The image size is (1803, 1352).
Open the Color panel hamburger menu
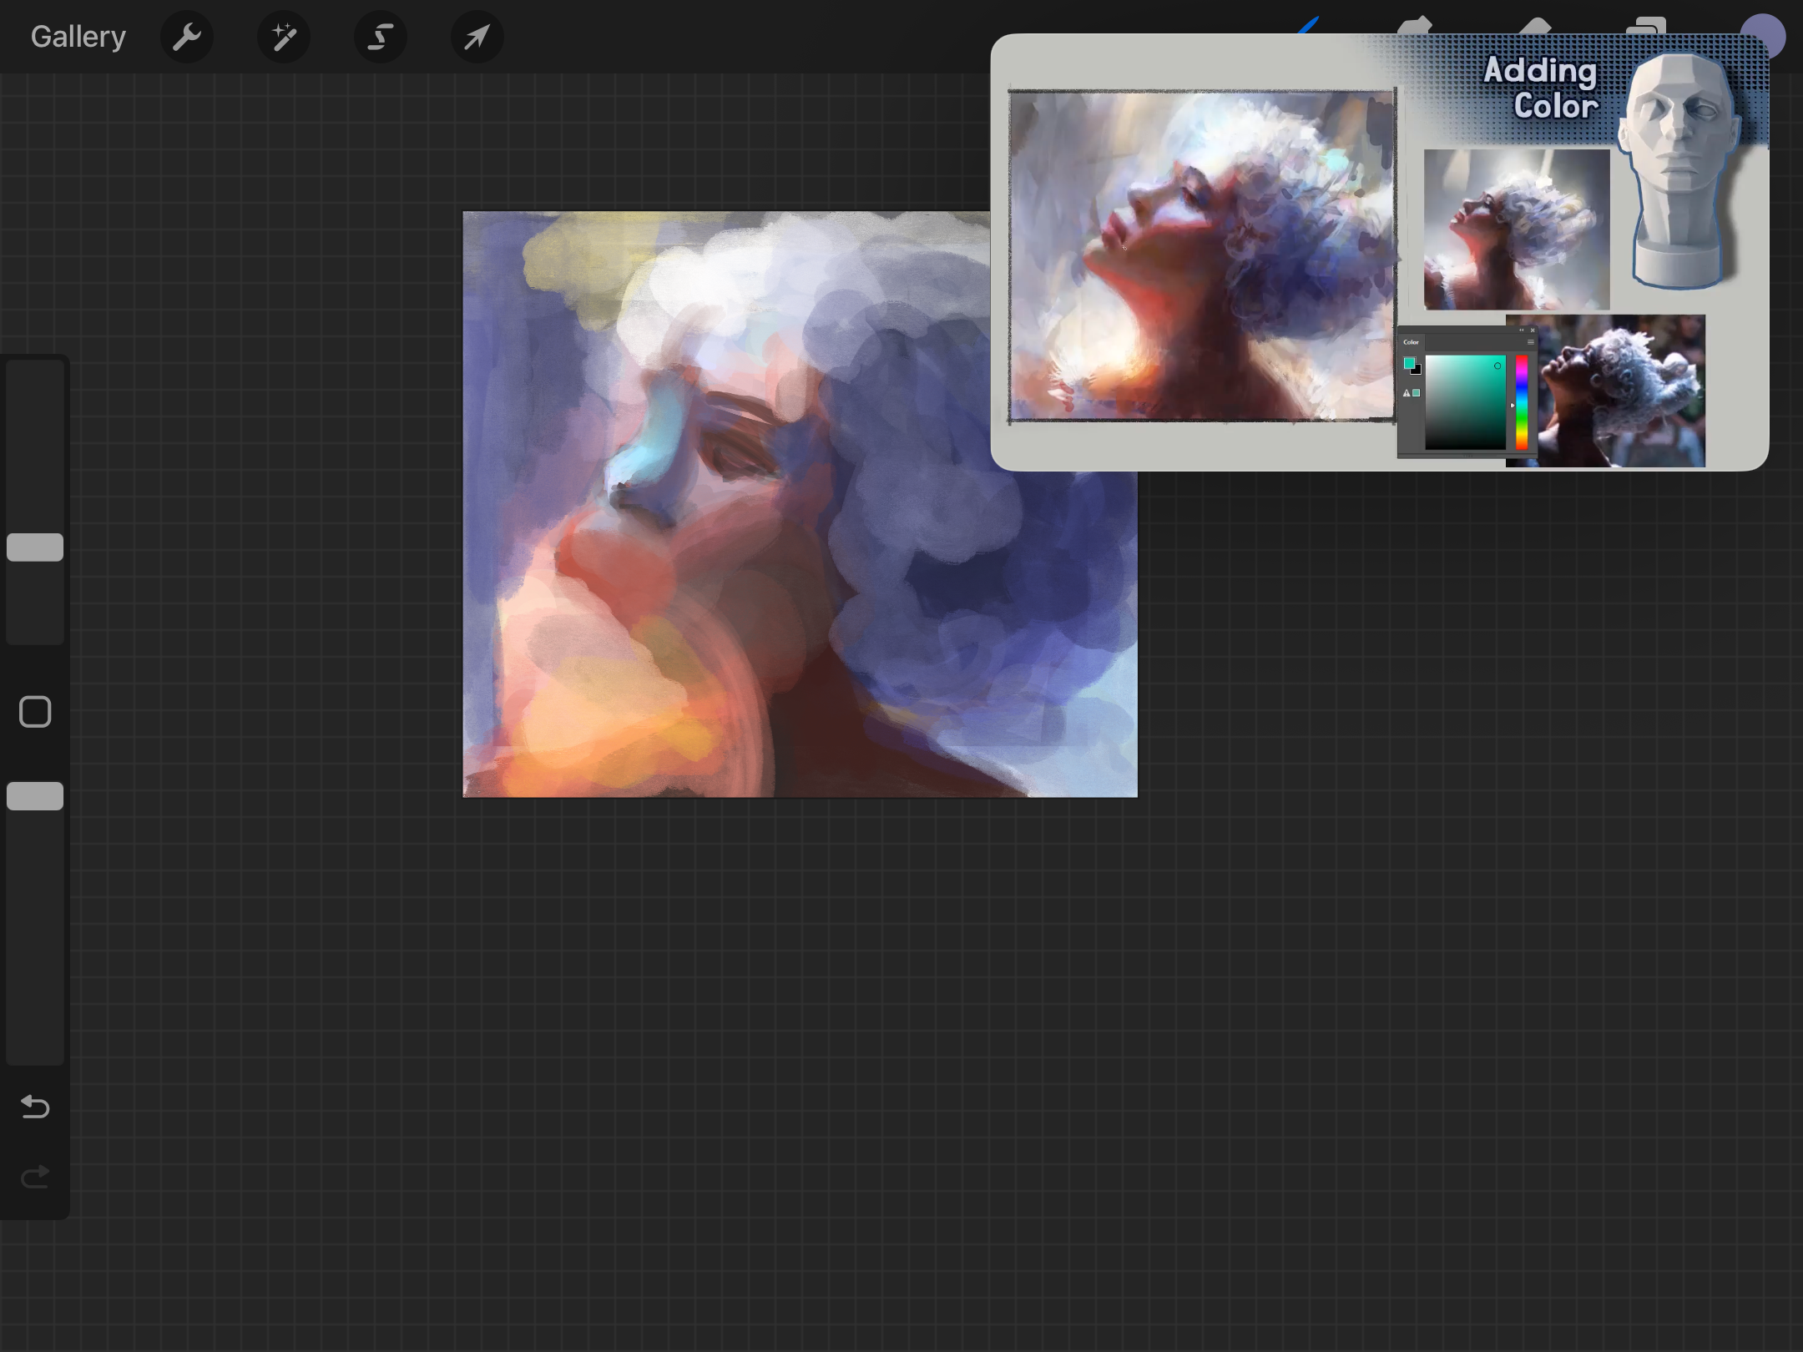1530,342
